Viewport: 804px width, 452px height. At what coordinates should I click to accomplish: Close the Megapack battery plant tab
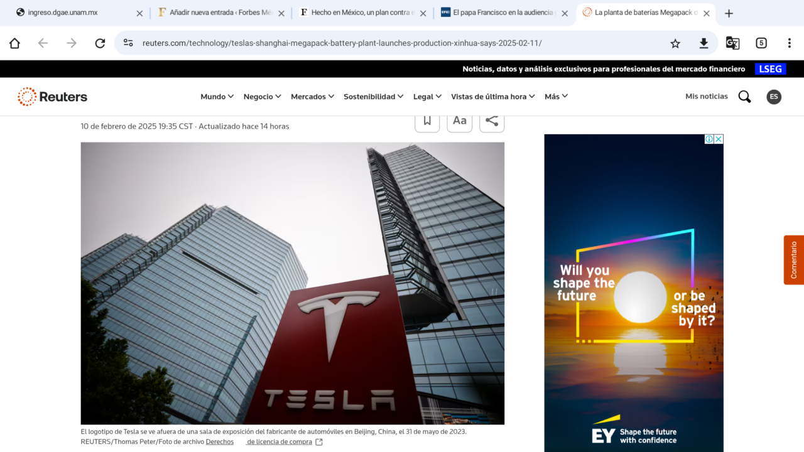click(706, 13)
